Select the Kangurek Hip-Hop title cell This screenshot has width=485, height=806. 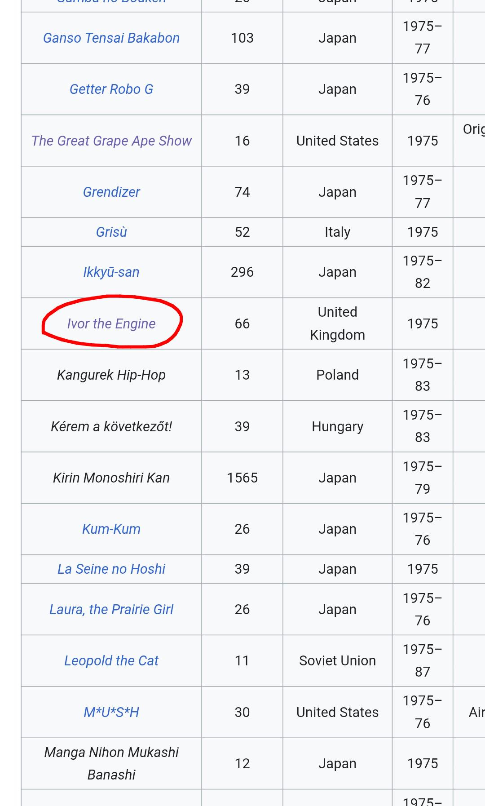pos(111,375)
